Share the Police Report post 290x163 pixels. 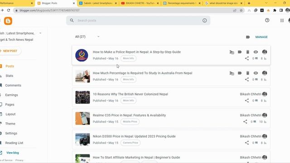pyautogui.click(x=246, y=58)
